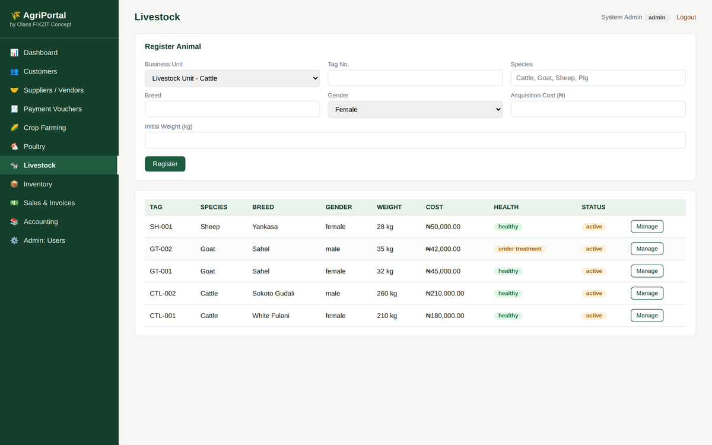Go to Sales & Invoices
Screen dimensions: 712x445
59,203
